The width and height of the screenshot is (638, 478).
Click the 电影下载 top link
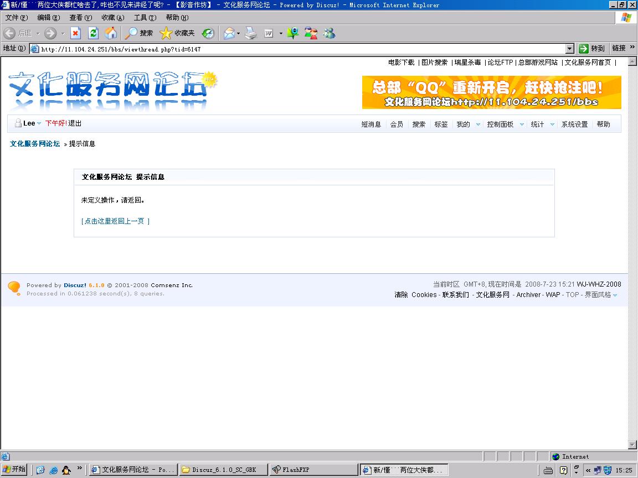click(x=401, y=62)
